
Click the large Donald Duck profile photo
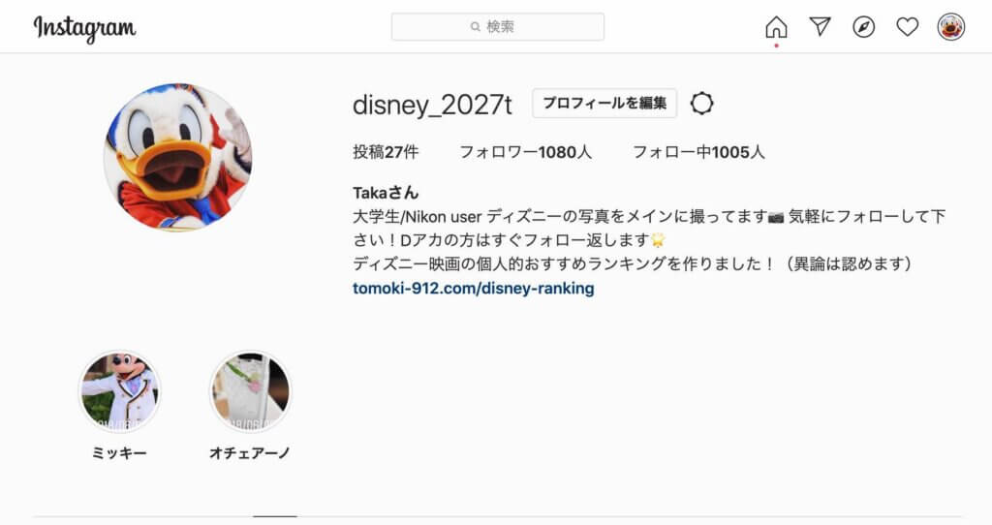click(178, 157)
